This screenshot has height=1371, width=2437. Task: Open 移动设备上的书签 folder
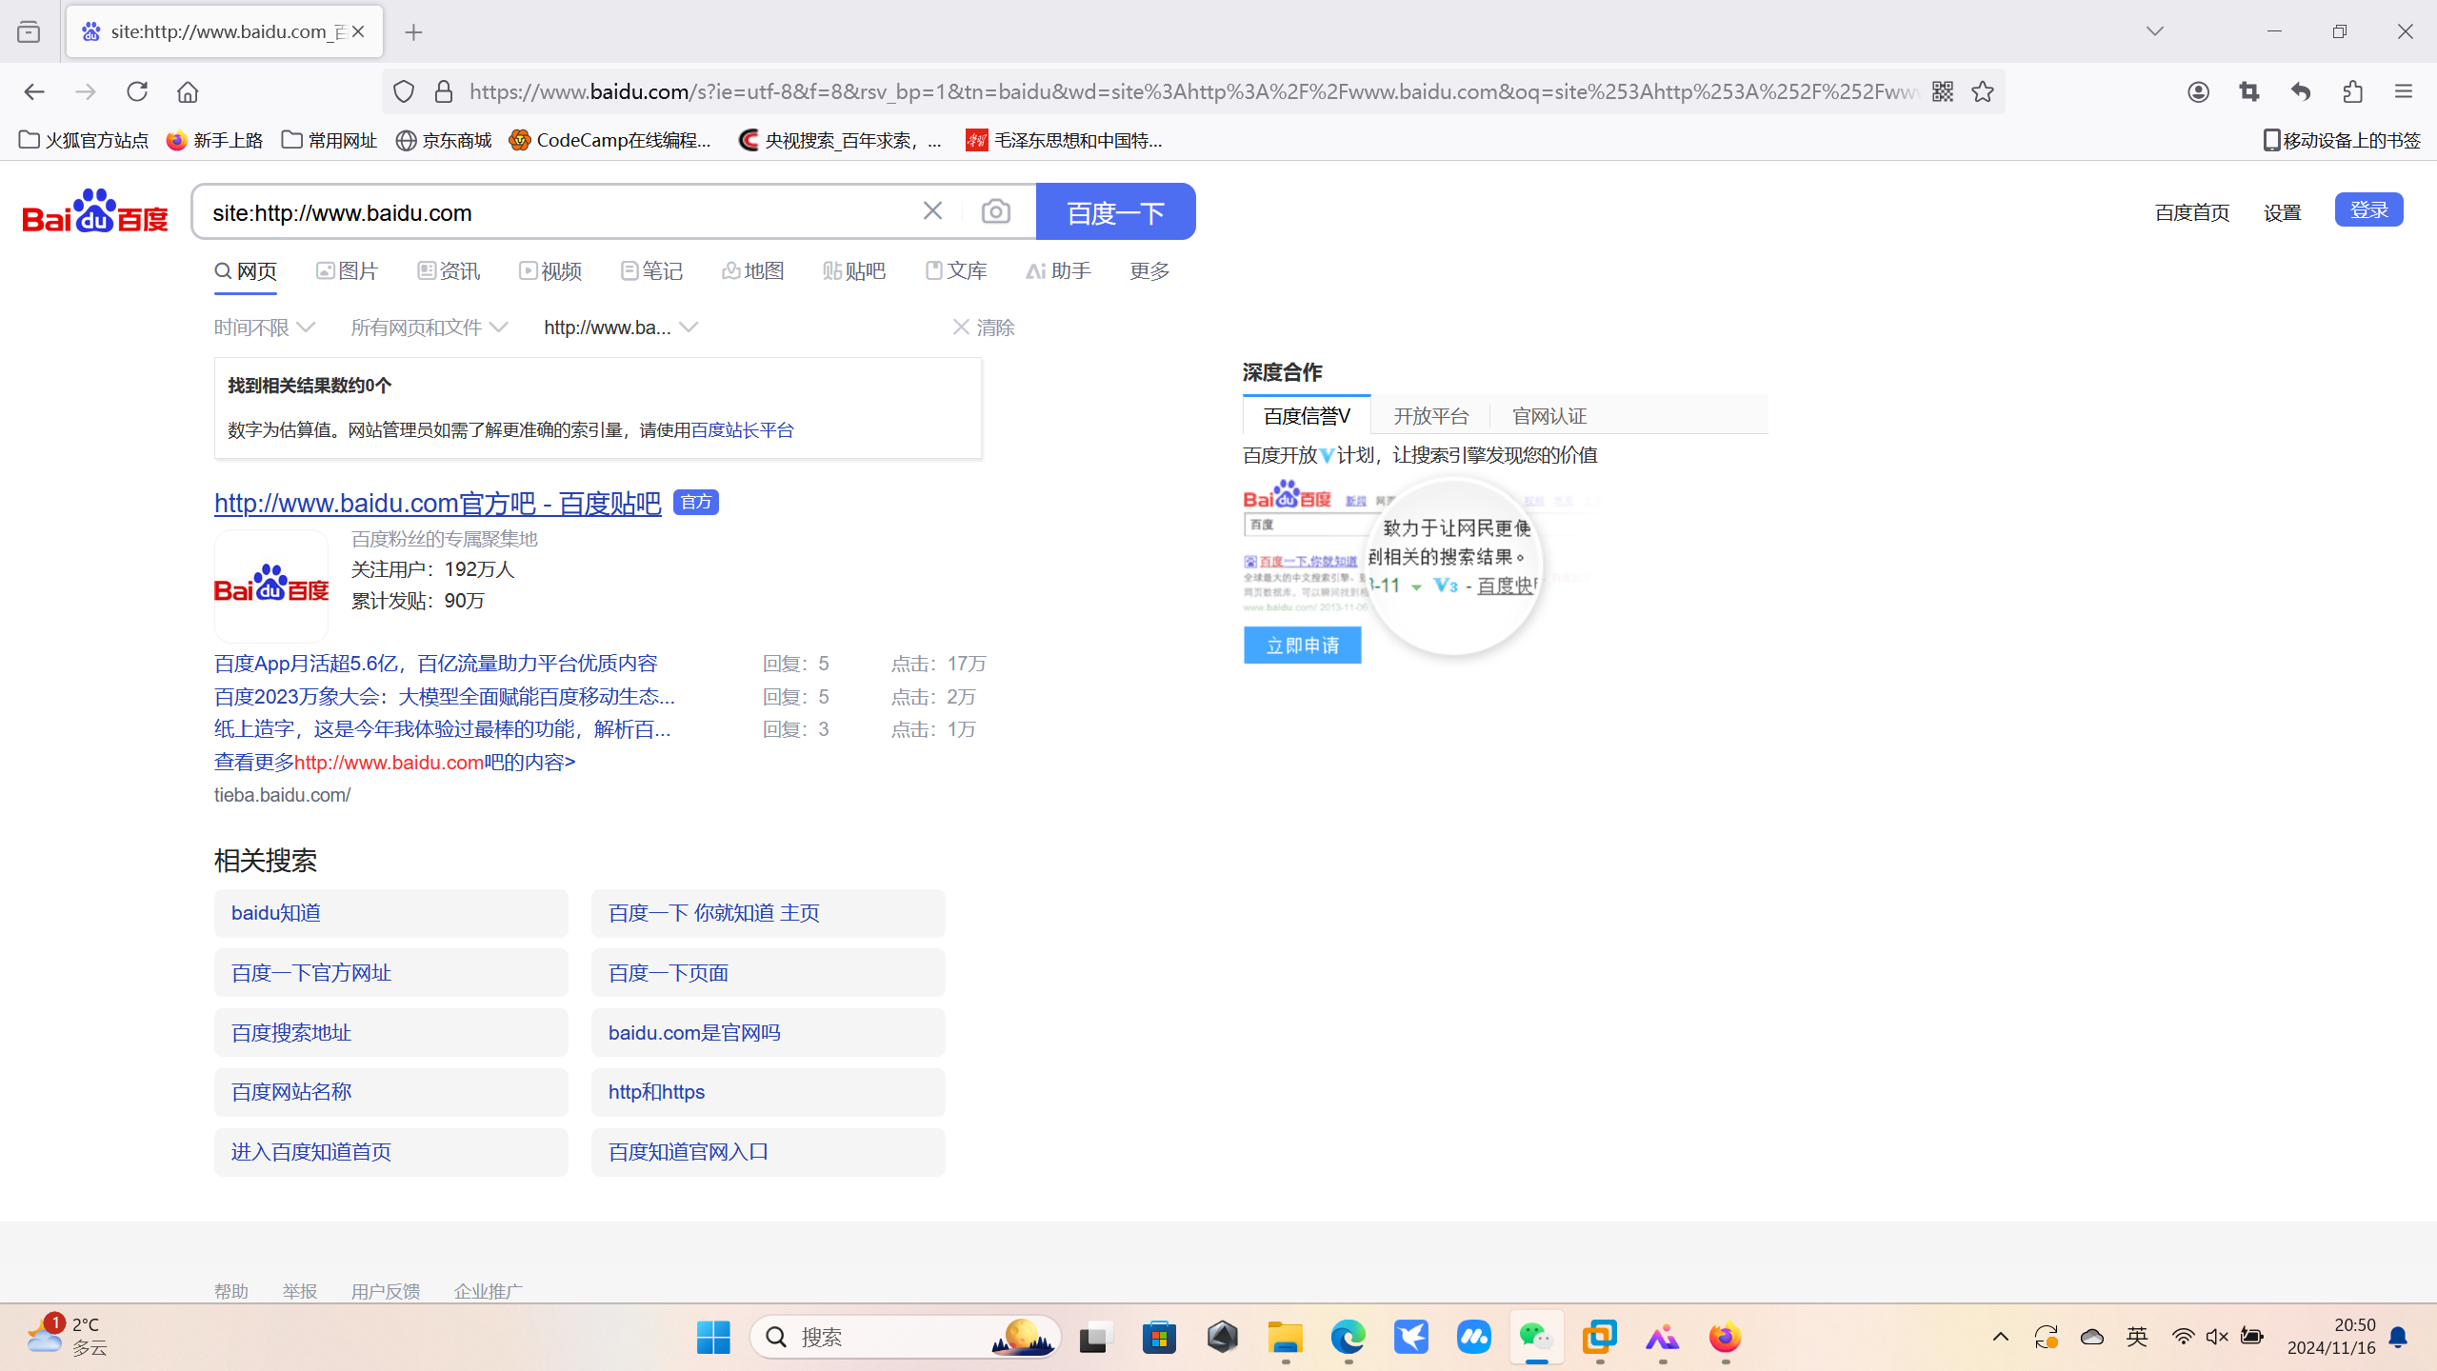pos(2342,141)
